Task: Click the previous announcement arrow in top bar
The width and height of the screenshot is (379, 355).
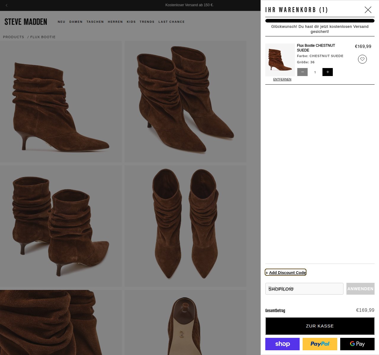Action: (x=7, y=5)
